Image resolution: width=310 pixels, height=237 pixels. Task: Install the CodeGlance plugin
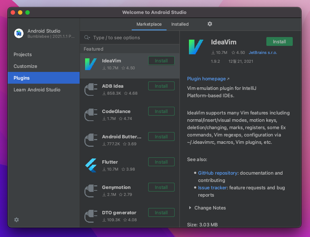(x=161, y=111)
